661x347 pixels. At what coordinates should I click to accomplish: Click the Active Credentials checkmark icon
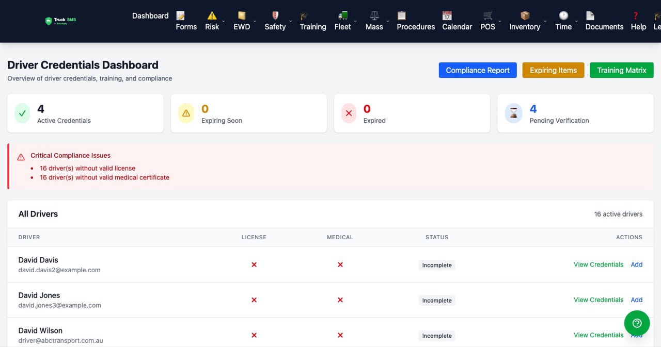point(22,113)
